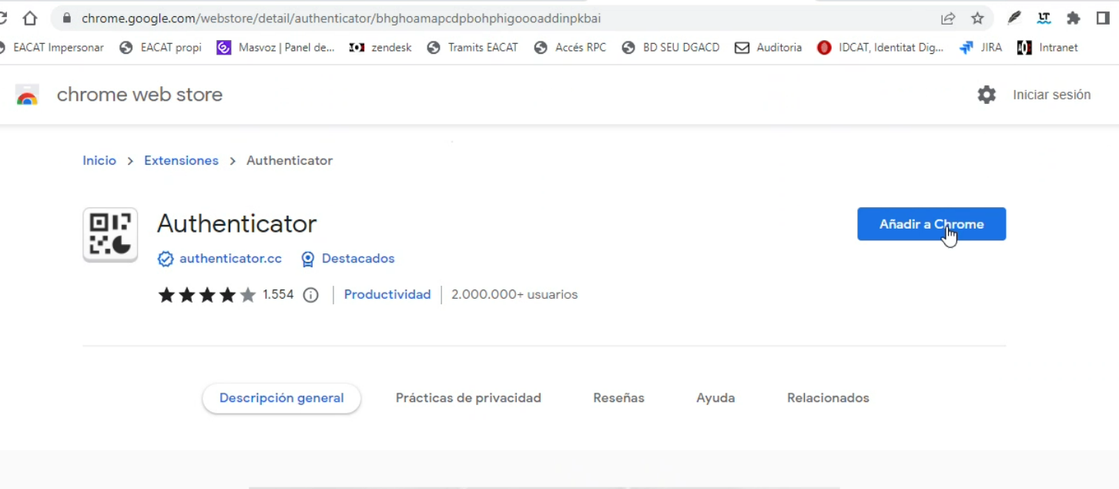The width and height of the screenshot is (1119, 489).
Task: Open the Masvoz Panel bookmark
Action: coord(276,48)
